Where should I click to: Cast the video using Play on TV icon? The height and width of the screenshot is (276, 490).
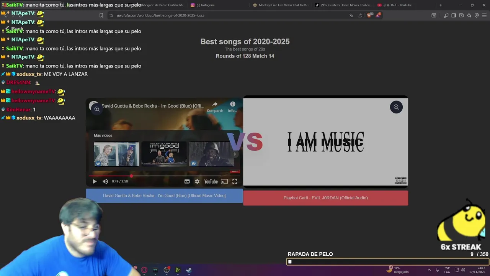point(225,182)
